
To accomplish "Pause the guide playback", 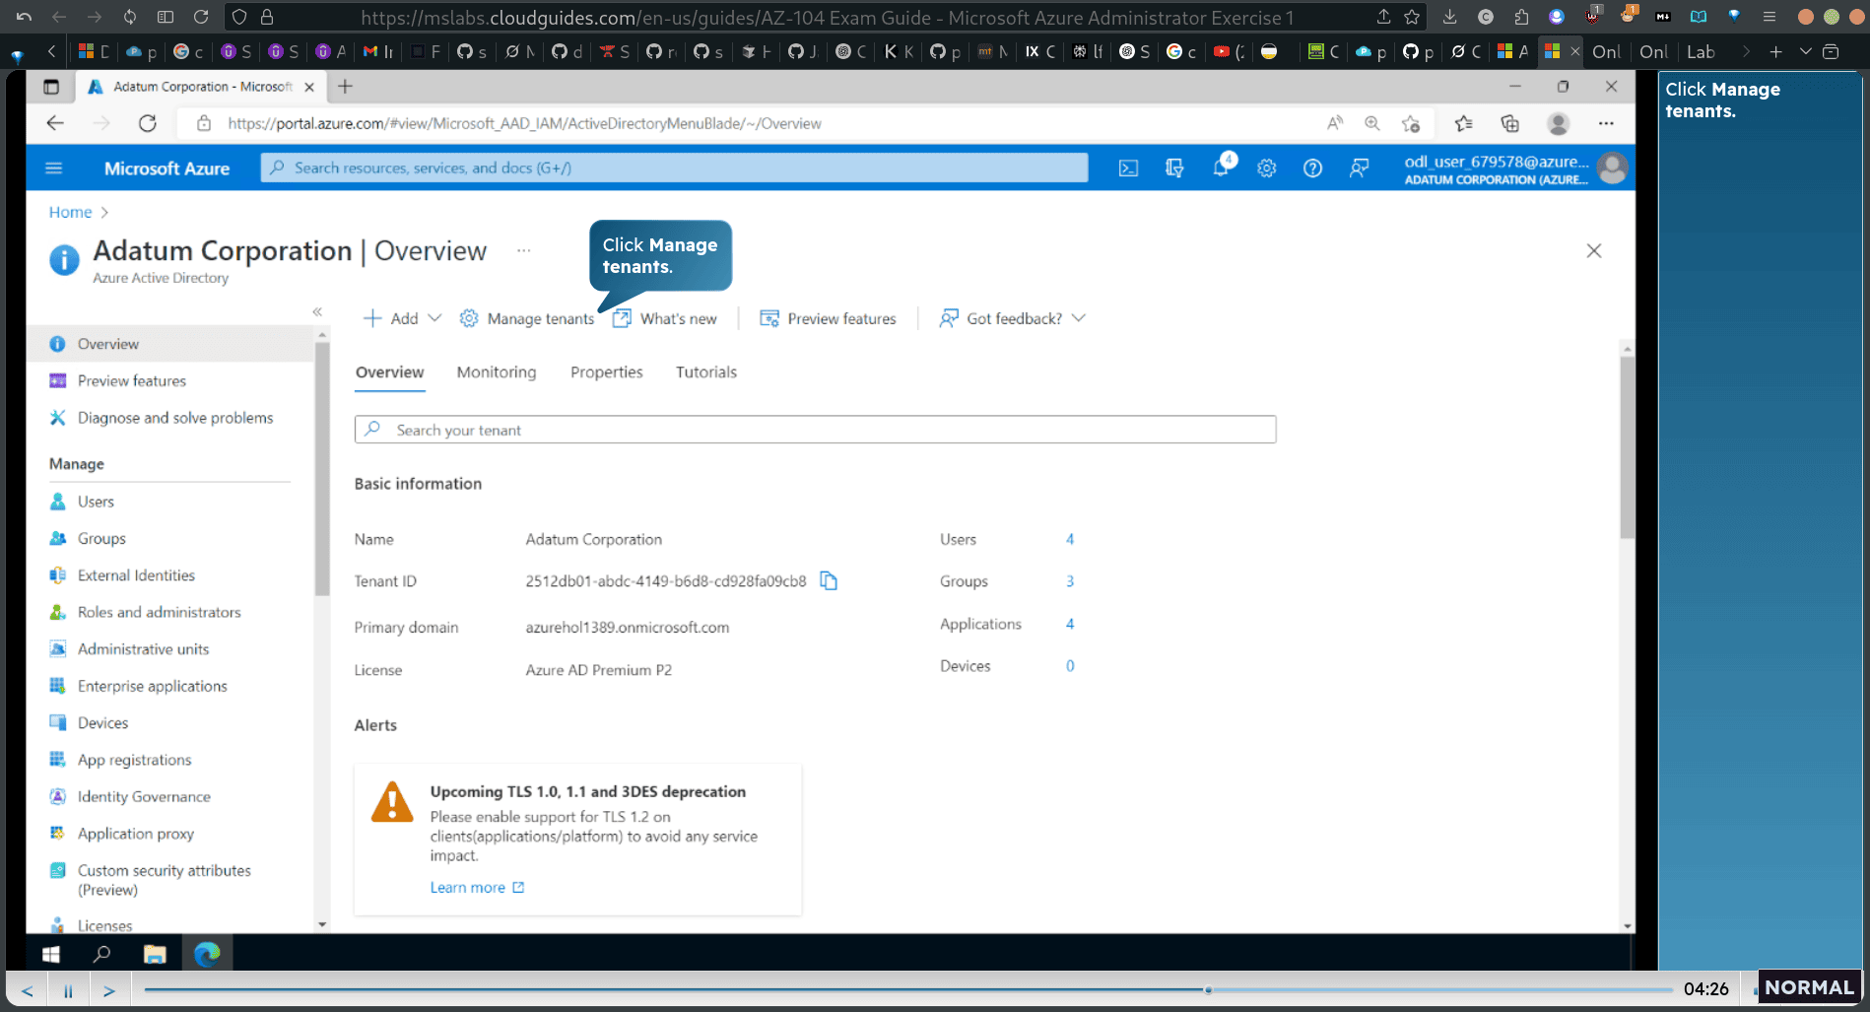I will (68, 990).
